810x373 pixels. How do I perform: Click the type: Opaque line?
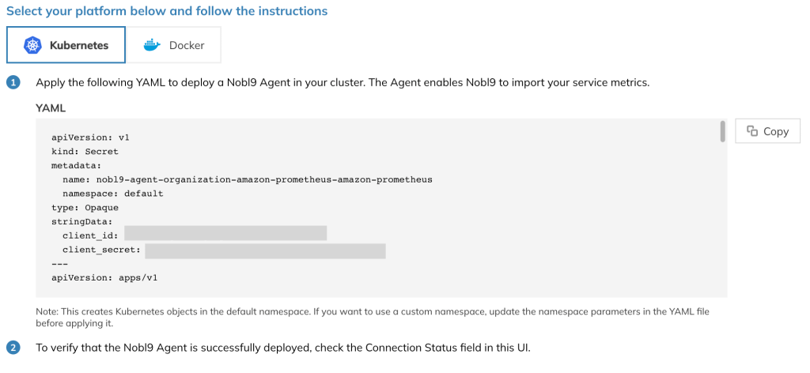click(x=85, y=208)
